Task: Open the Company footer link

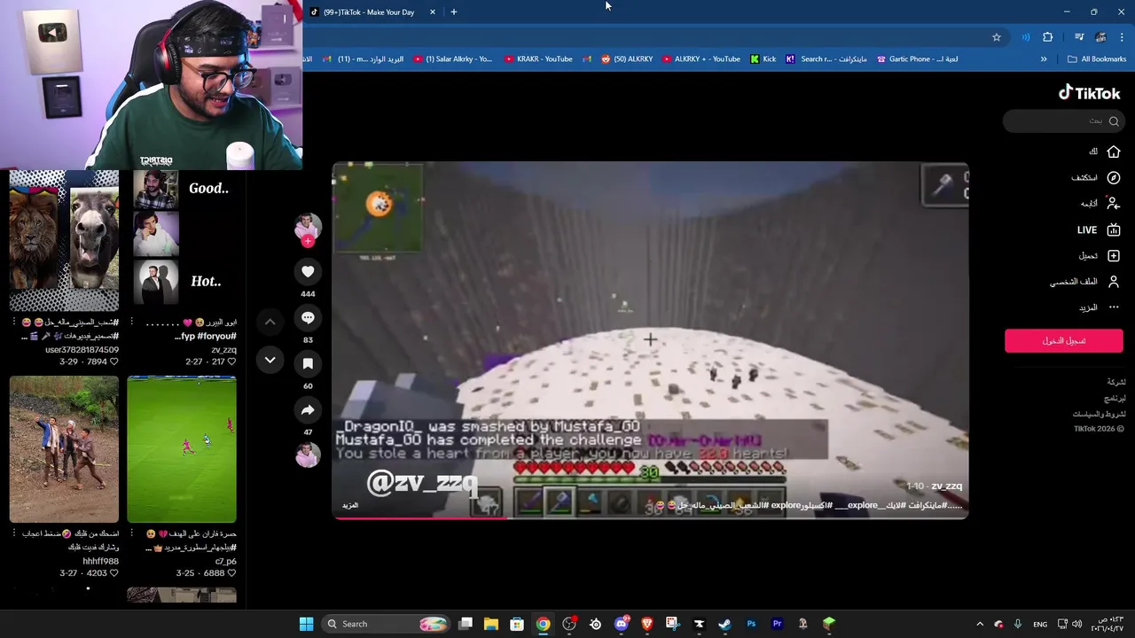Action: coord(1116,382)
